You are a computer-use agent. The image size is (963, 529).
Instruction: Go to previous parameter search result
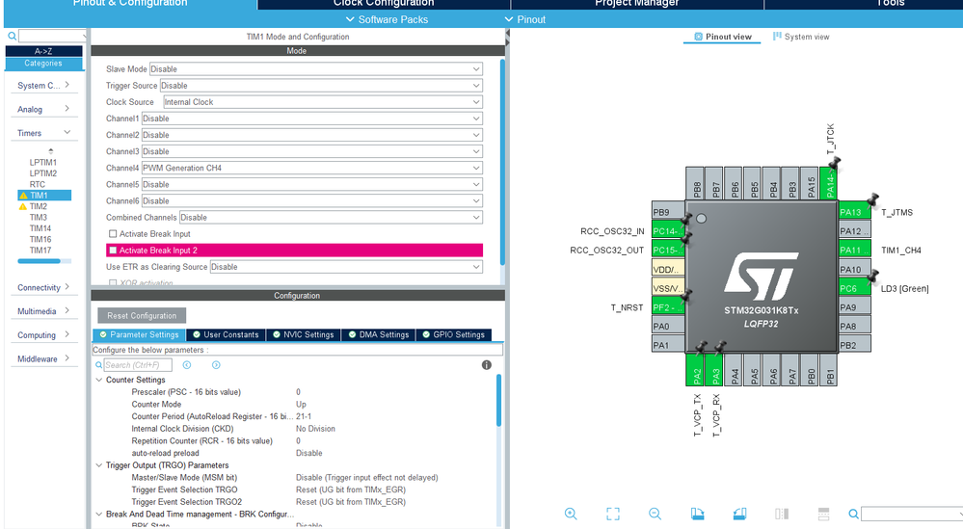tap(187, 365)
